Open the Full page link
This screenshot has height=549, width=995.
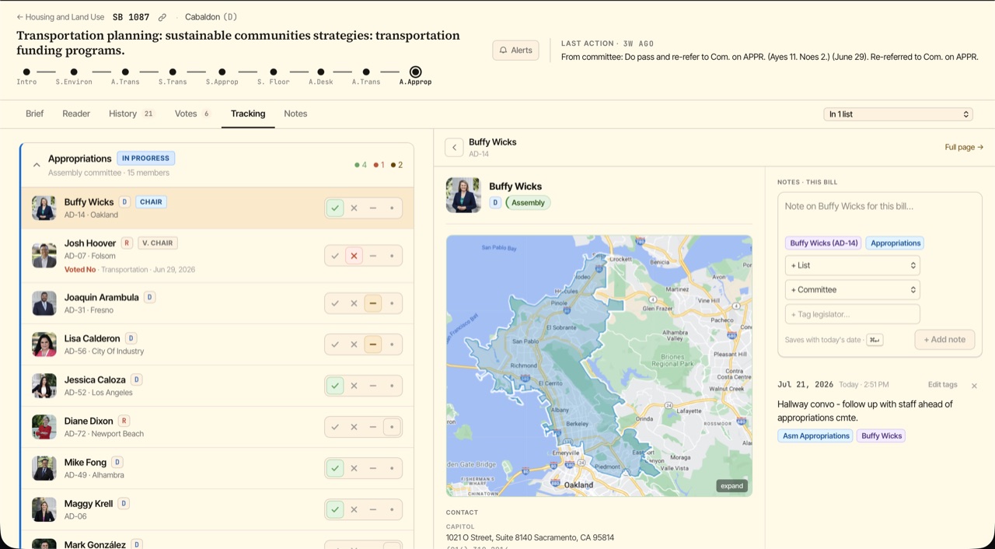click(964, 147)
